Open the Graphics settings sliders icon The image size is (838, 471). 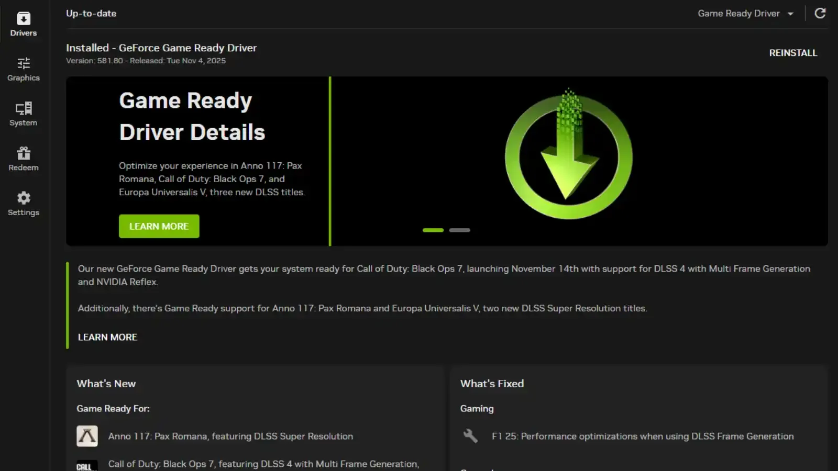[24, 63]
